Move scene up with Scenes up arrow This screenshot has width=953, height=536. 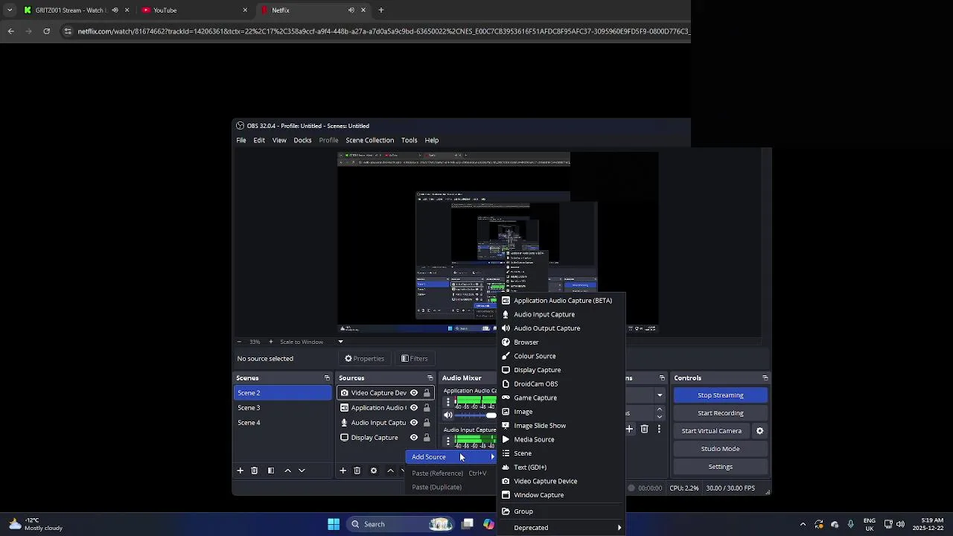tap(287, 470)
